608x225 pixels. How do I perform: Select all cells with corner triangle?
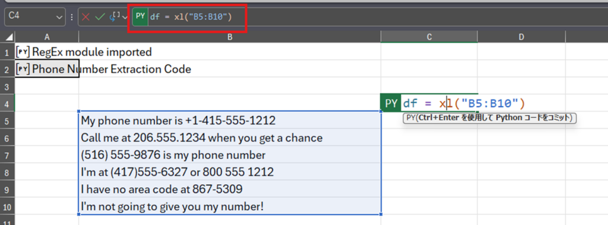[9, 37]
